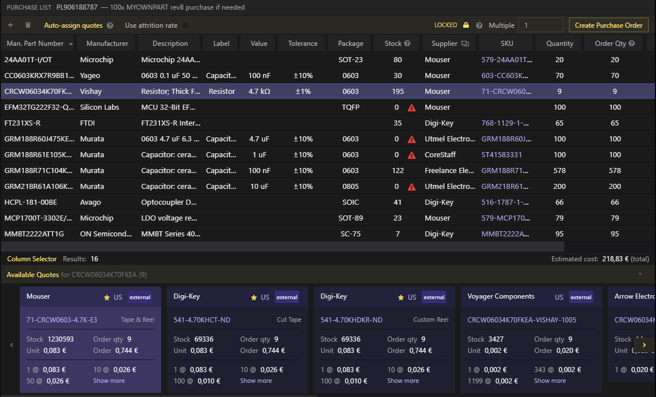
Task: Click CoreStaff supplier cell
Action: [440, 155]
